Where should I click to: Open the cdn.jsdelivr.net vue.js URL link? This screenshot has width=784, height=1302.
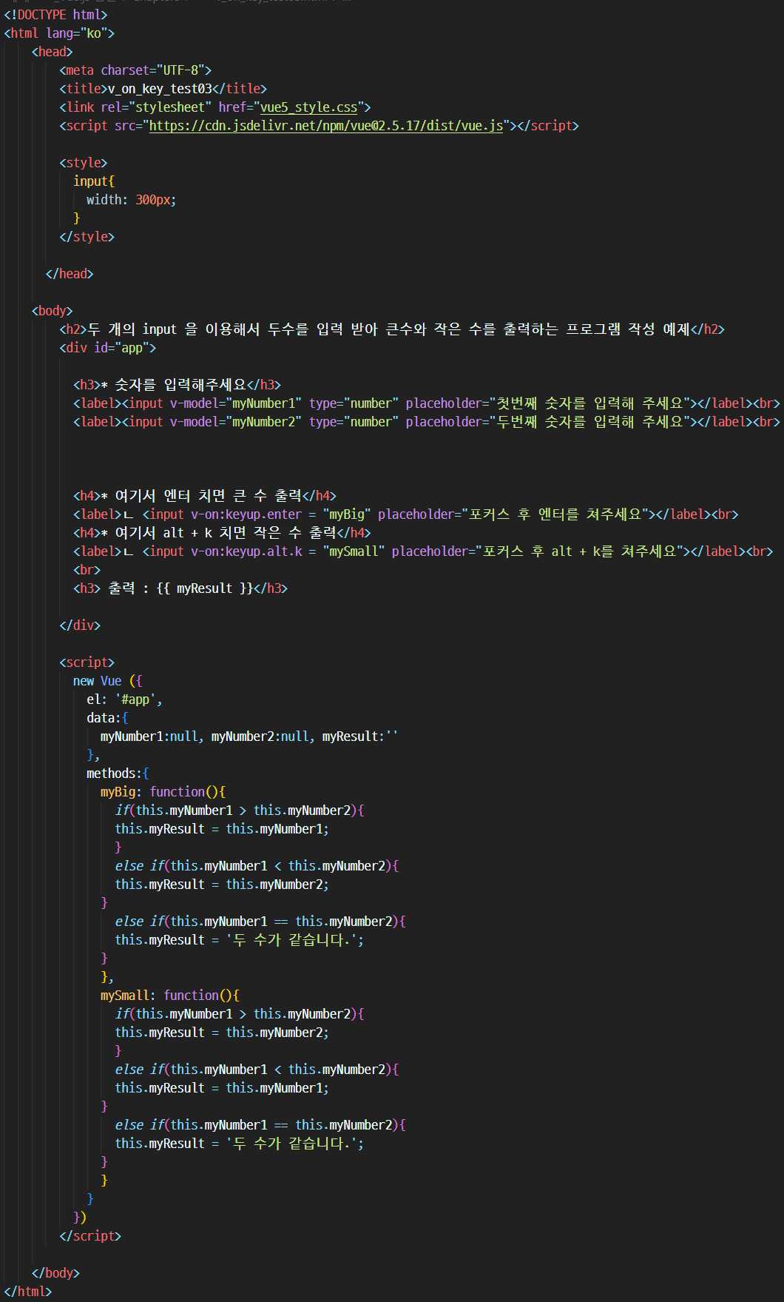coord(326,126)
